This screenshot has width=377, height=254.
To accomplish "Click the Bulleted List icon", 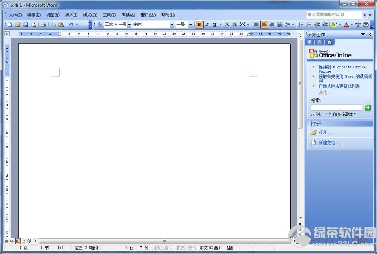I will click(309, 25).
